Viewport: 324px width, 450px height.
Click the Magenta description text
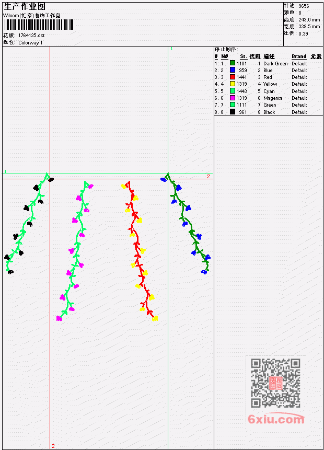coord(273,98)
